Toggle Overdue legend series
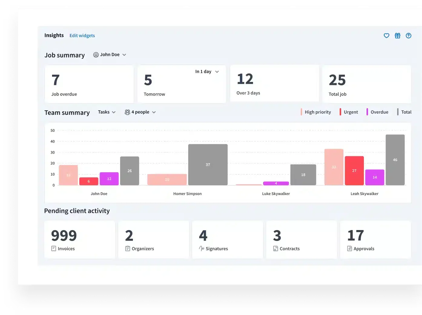 pyautogui.click(x=377, y=112)
